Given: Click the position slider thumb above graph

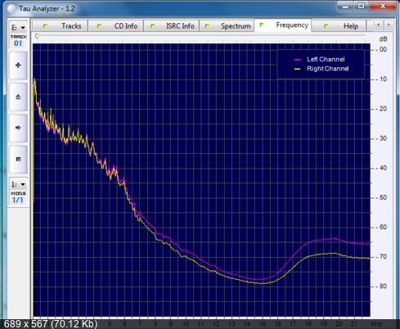Looking at the screenshot, I should (37, 36).
